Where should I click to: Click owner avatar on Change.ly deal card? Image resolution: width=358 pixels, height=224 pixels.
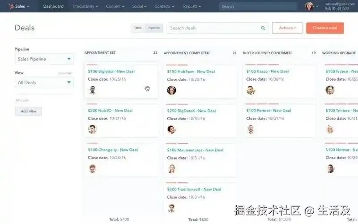[92, 168]
